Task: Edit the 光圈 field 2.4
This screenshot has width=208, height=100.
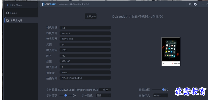Action: click(85, 44)
